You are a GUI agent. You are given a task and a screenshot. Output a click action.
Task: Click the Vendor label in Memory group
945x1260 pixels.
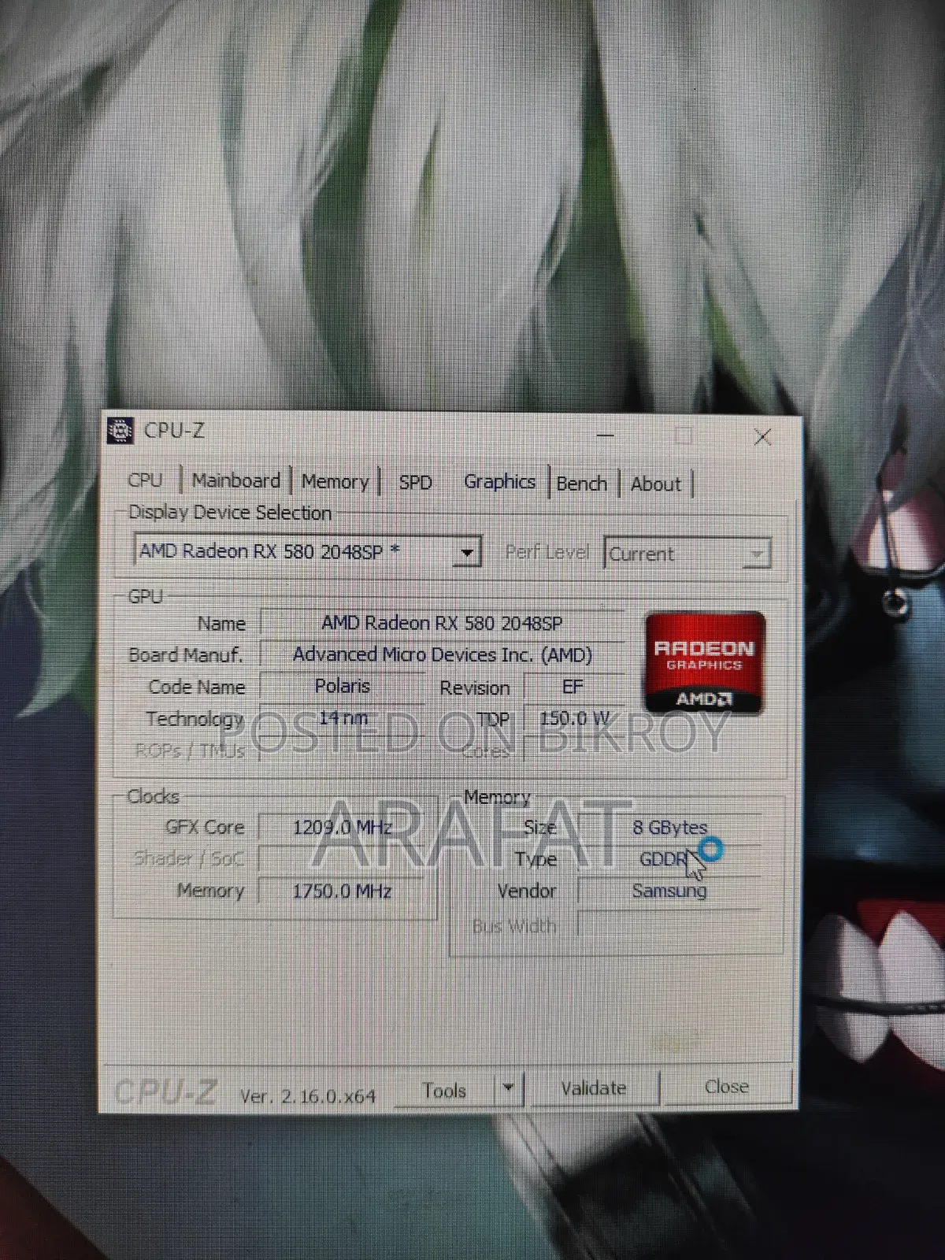coord(526,891)
